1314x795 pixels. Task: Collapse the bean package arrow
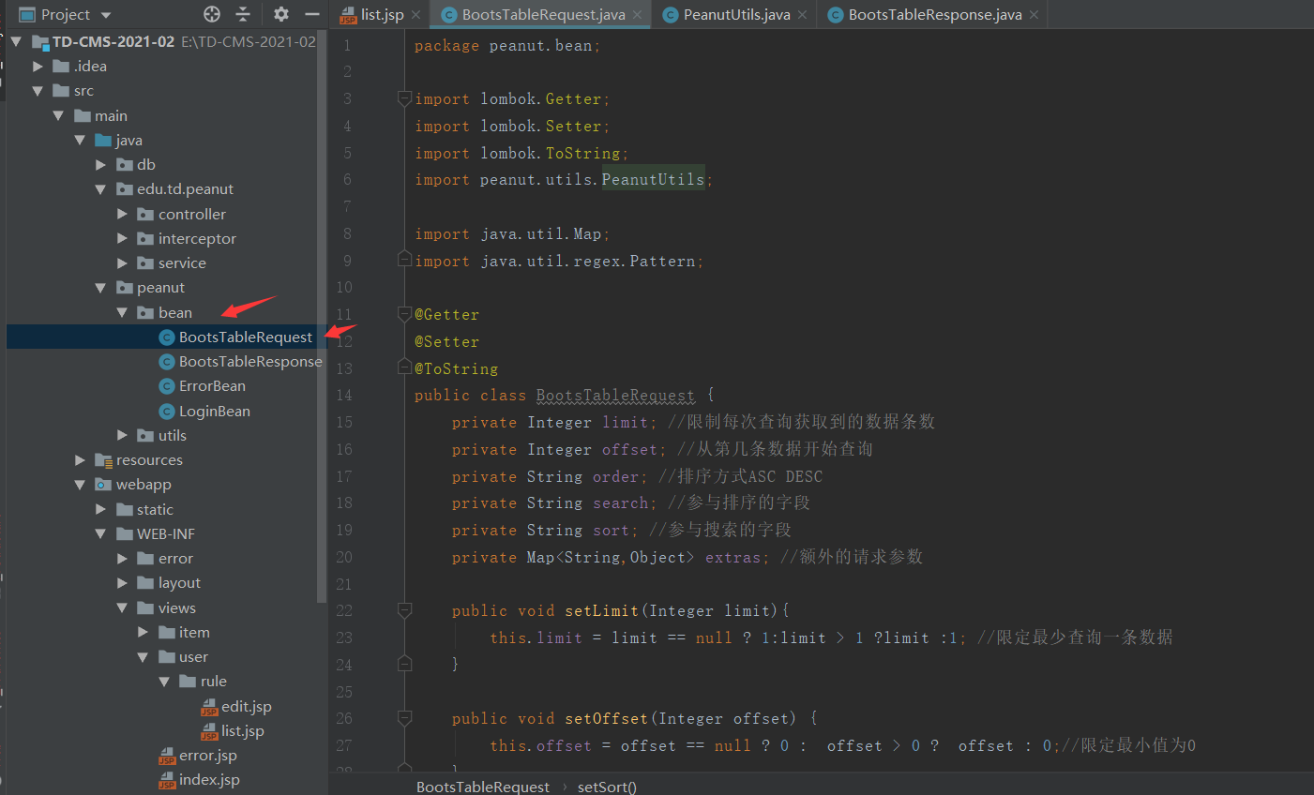122,312
